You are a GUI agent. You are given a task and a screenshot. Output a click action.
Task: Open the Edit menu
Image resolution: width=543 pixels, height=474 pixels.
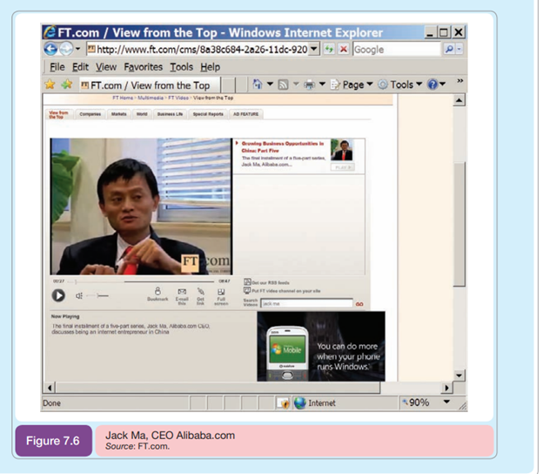(x=80, y=67)
